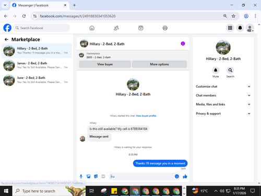Open the Hillary - 2-Bed, 2-Bath conversation
Screen dimensions: 261x196
pyautogui.click(x=37, y=51)
